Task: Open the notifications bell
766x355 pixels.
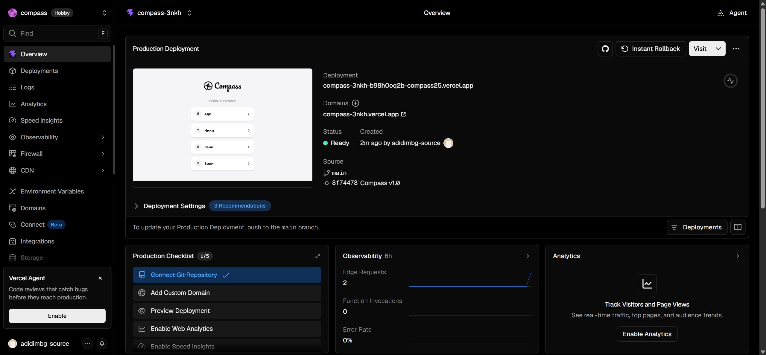Action: [x=102, y=344]
